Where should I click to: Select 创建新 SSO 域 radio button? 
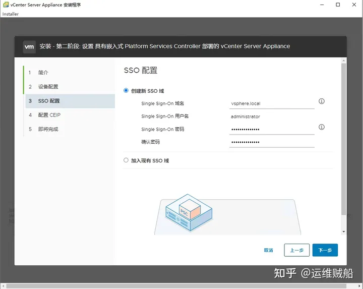tap(126, 91)
